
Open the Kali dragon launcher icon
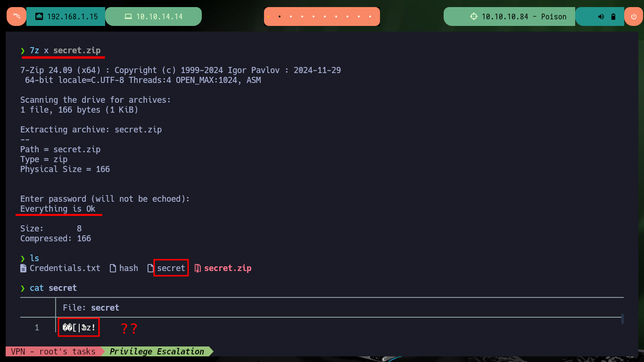(17, 16)
